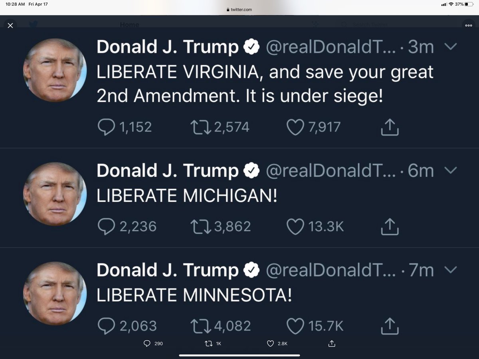This screenshot has width=479, height=359.
Task: Click the bottom bar reply icon showing 290
Action: [x=147, y=343]
